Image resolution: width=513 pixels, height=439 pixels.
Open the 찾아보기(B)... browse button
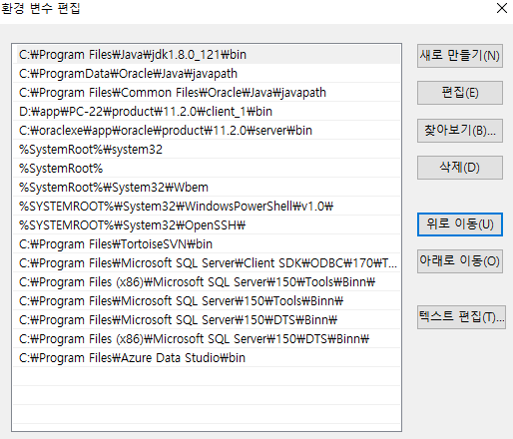click(x=460, y=131)
